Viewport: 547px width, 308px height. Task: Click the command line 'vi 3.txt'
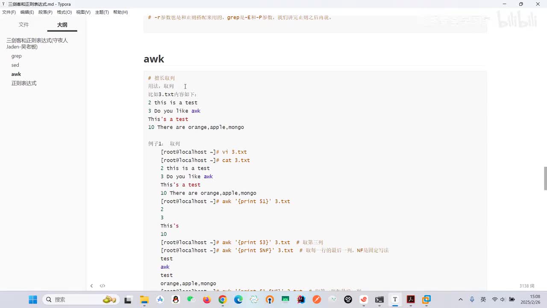point(234,152)
